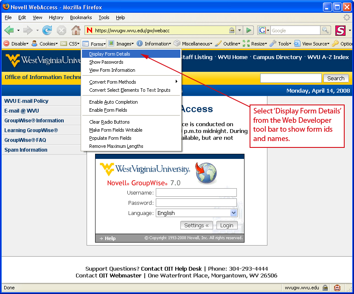Click the blue Information icon in Web Developer toolbar
354x294 pixels.
(140, 43)
